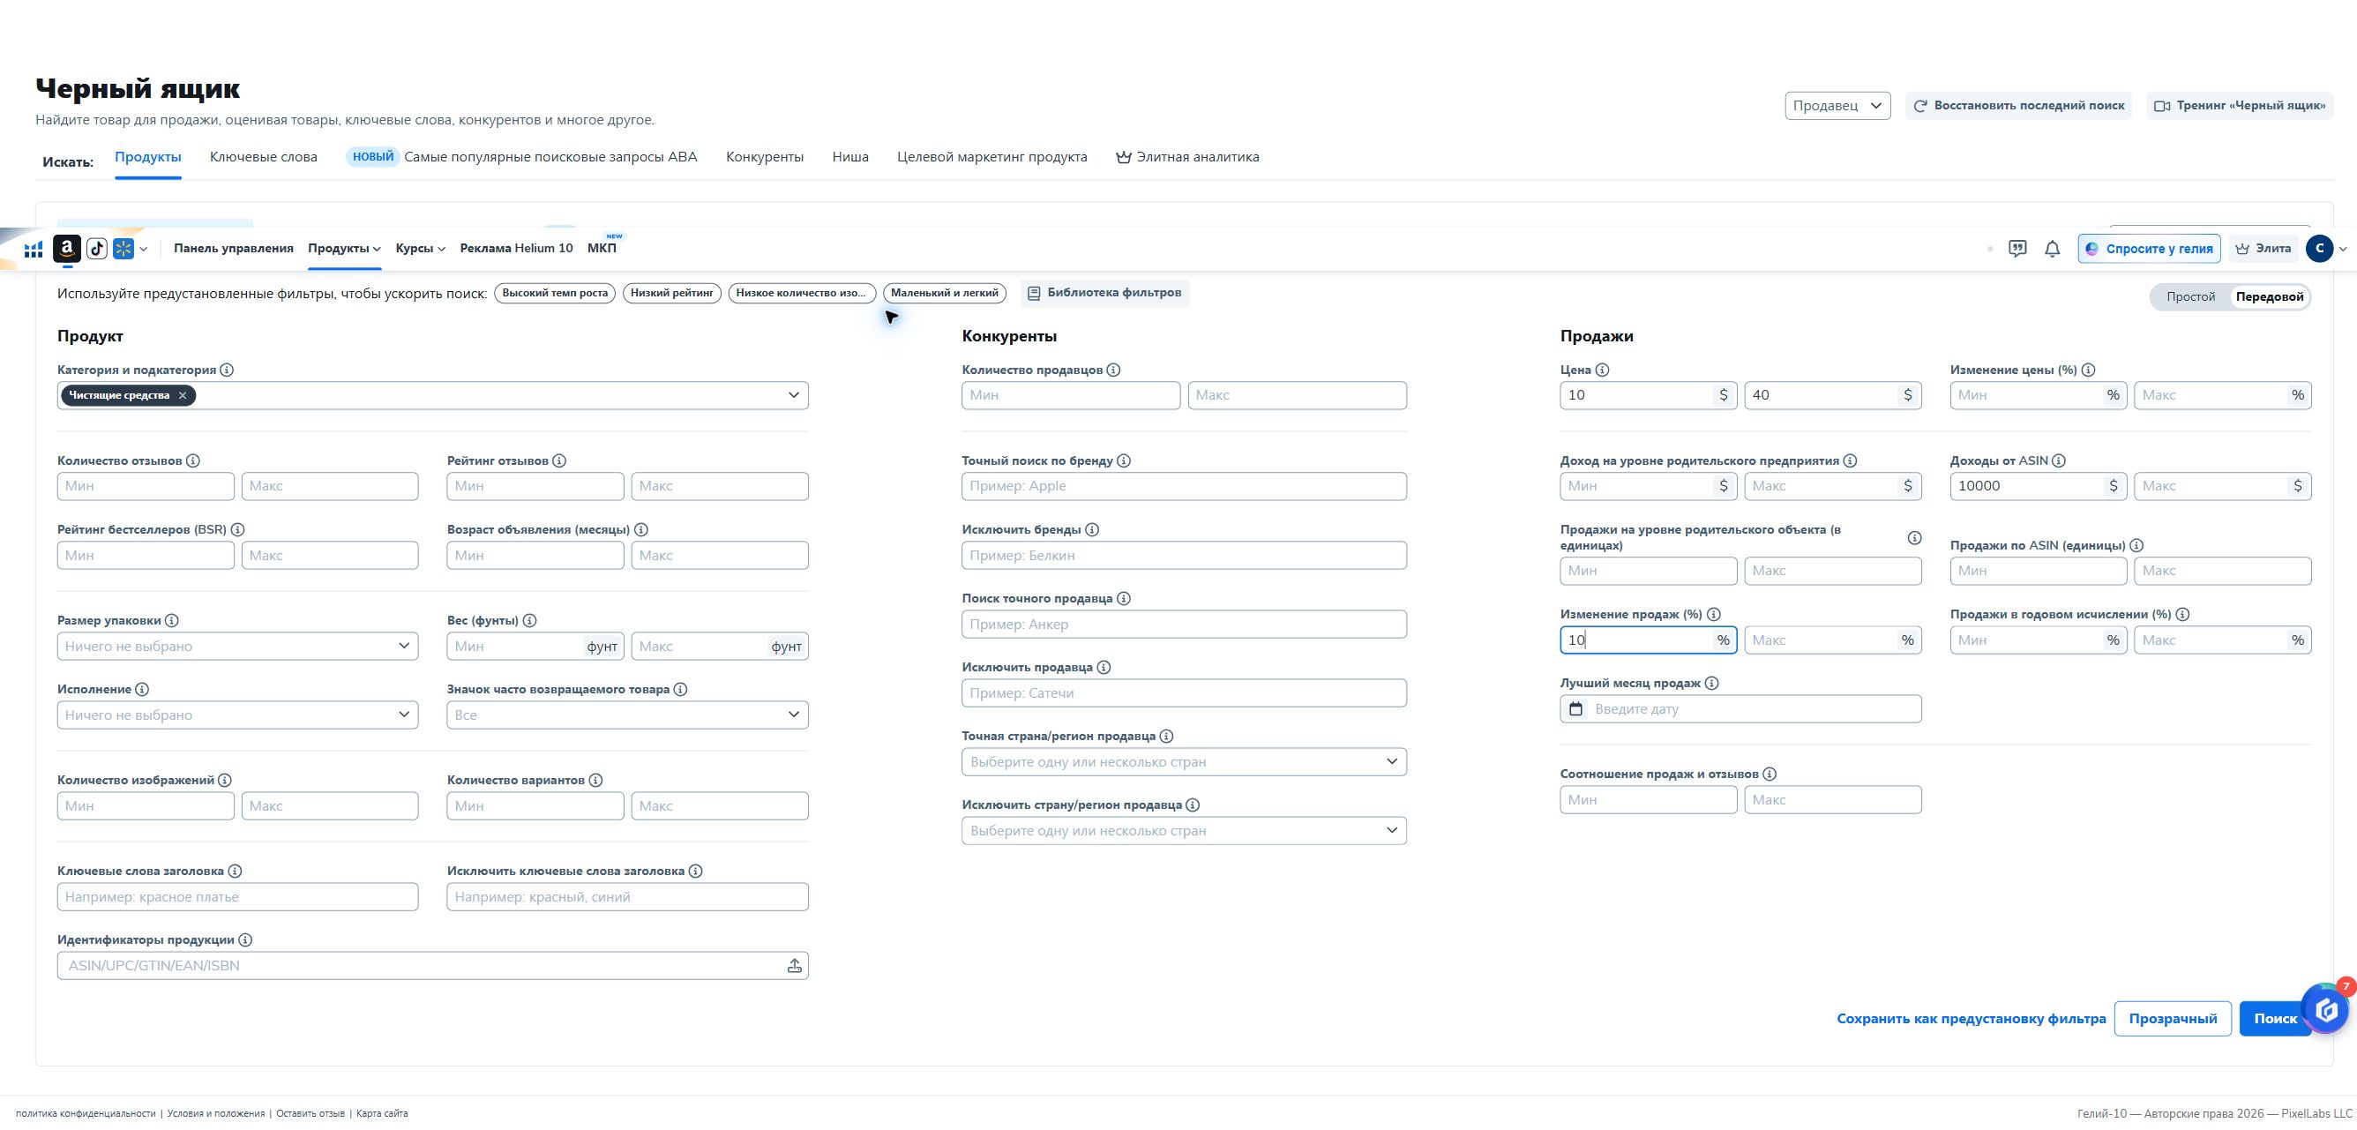The height and width of the screenshot is (1130, 2357).
Task: Switch to Передовой filter mode
Action: [2269, 296]
